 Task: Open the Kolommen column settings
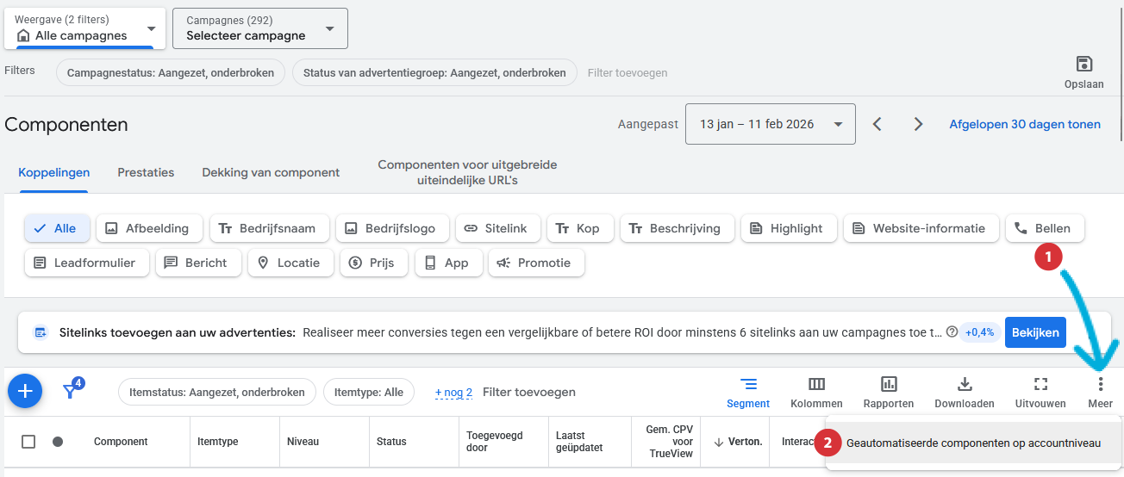click(815, 392)
